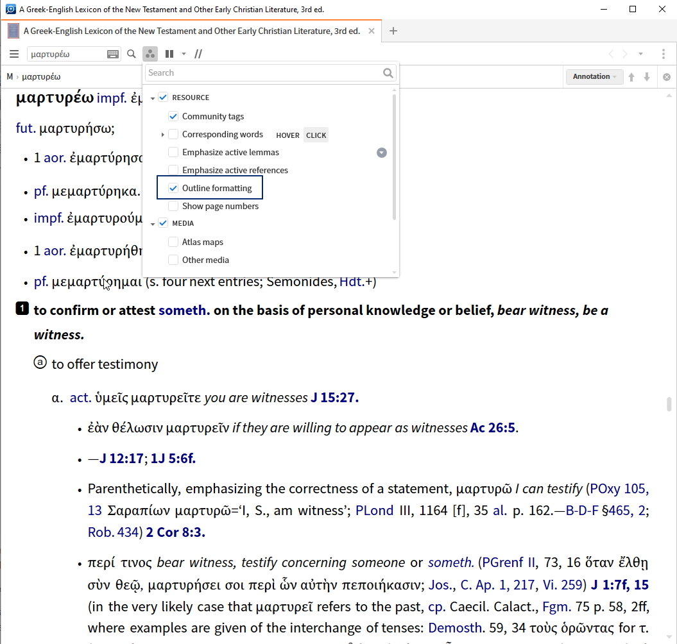677x644 pixels.
Task: Click the B-D-F §465, 2 link
Action: [x=606, y=511]
